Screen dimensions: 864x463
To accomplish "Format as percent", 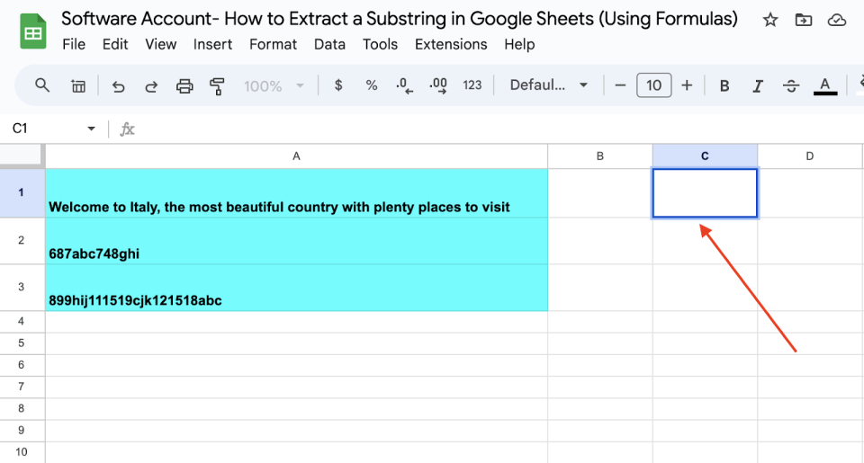I will [372, 85].
